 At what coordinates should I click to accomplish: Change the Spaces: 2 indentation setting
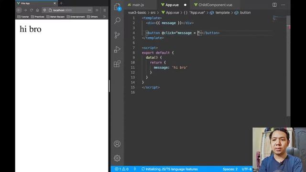pyautogui.click(x=230, y=169)
